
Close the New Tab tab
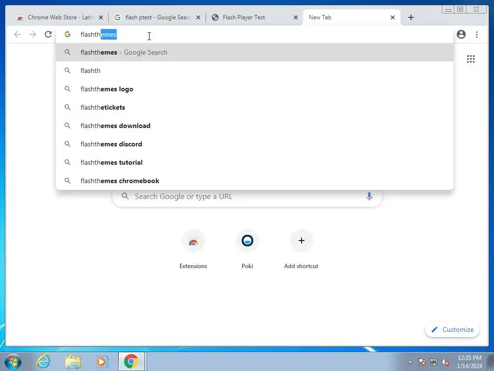[x=393, y=17]
